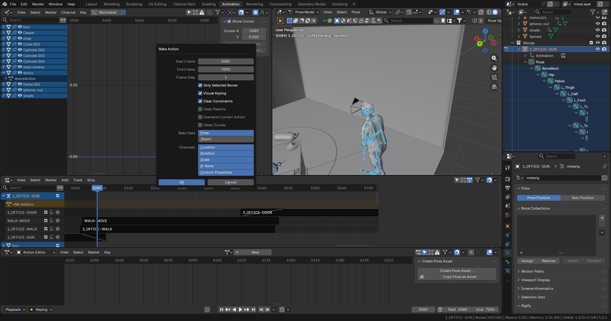The height and width of the screenshot is (321, 611).
Task: Expand the Inverse Kinematics panel
Action: [x=537, y=289]
